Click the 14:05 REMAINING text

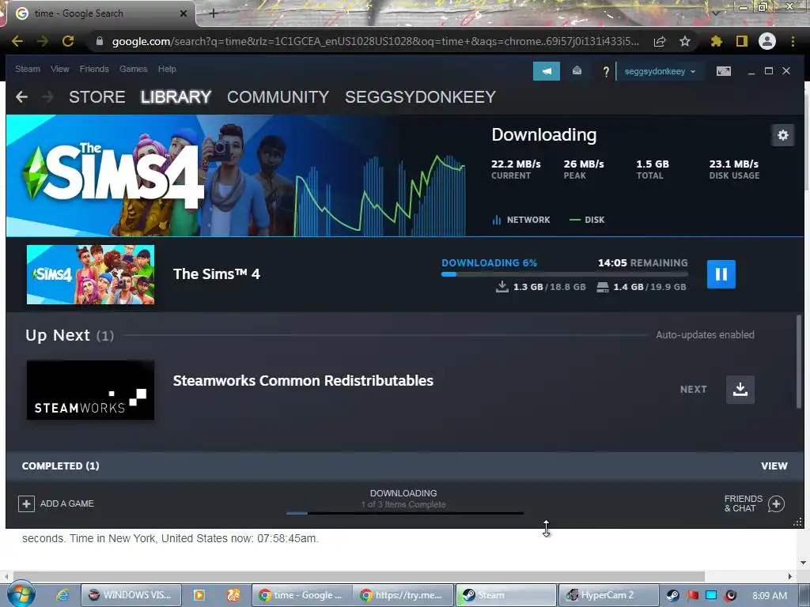(x=642, y=262)
